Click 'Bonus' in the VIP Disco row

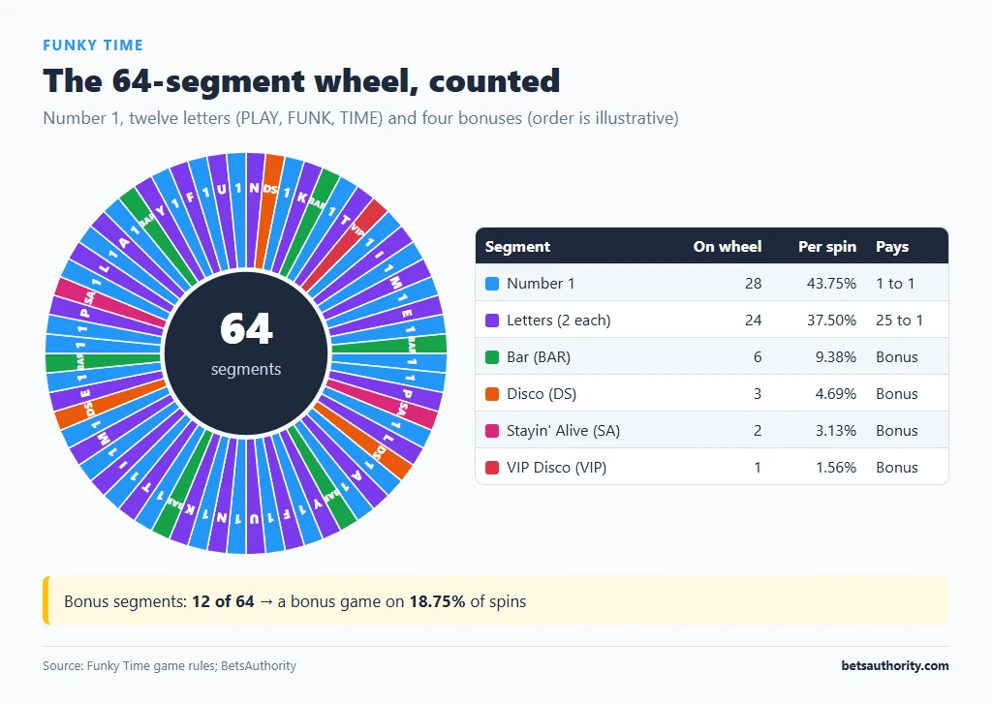click(896, 467)
